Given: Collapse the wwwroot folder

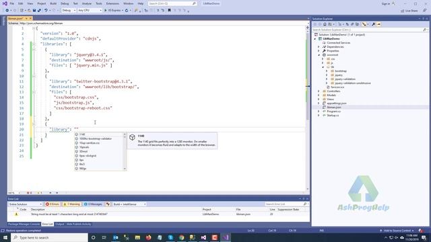Looking at the screenshot, I should click(319, 55).
